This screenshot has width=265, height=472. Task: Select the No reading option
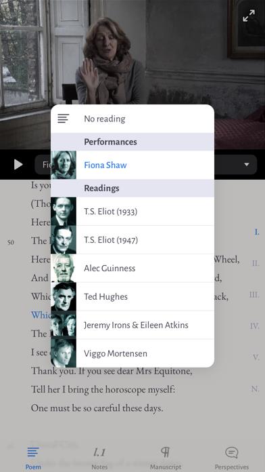point(132,119)
